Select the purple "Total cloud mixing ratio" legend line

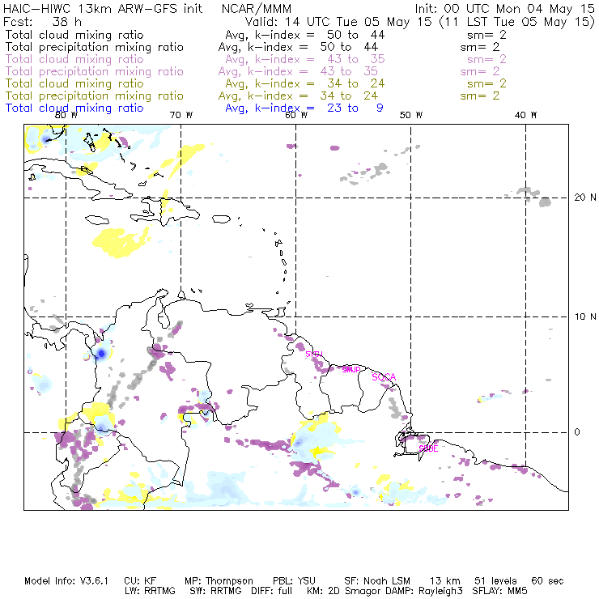click(x=74, y=59)
